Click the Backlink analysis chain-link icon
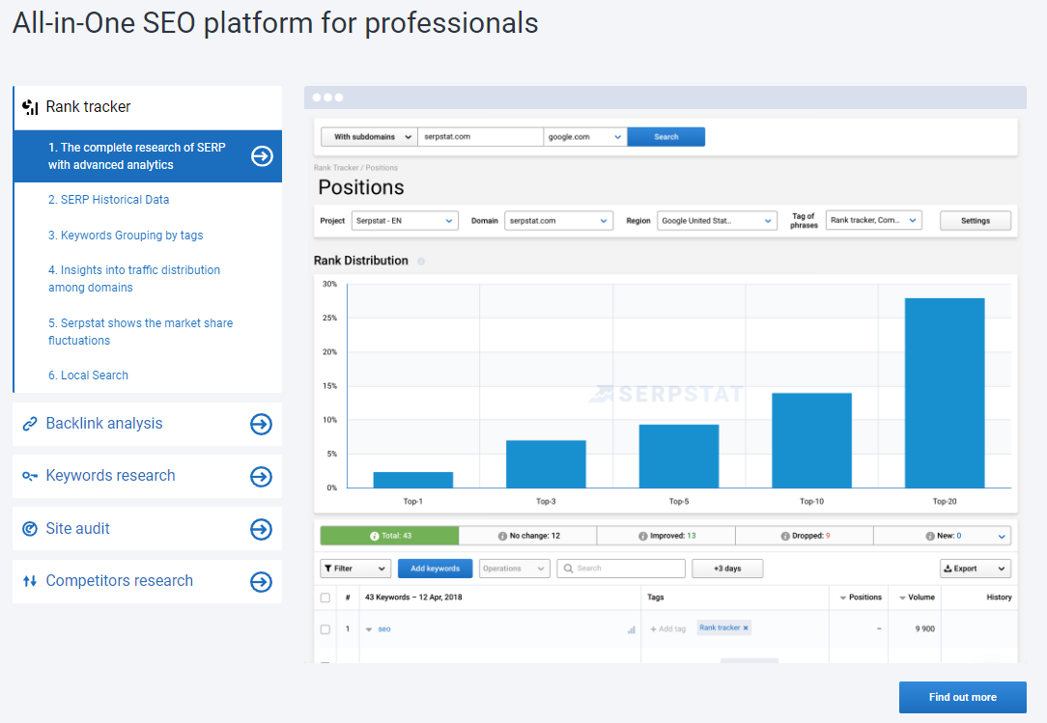This screenshot has width=1047, height=723. click(29, 424)
